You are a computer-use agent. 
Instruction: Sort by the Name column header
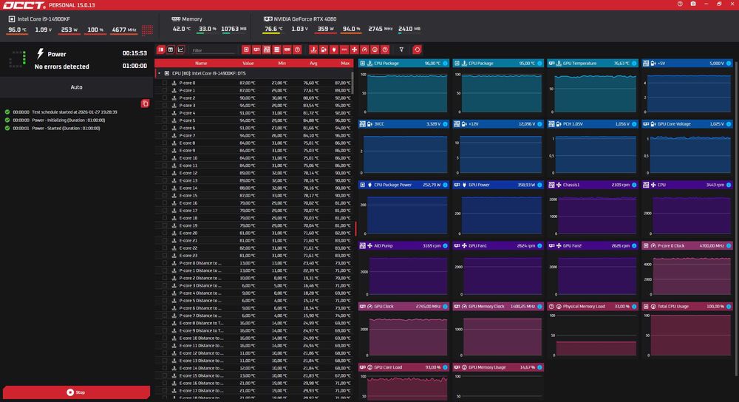[x=201, y=63]
